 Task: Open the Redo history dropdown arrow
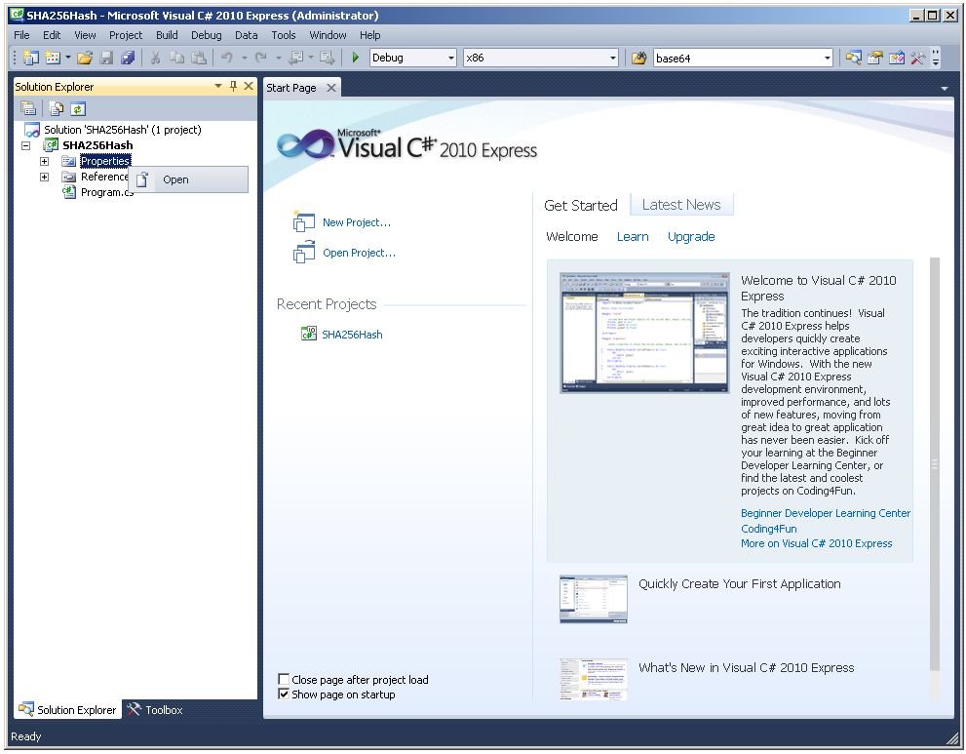(278, 58)
